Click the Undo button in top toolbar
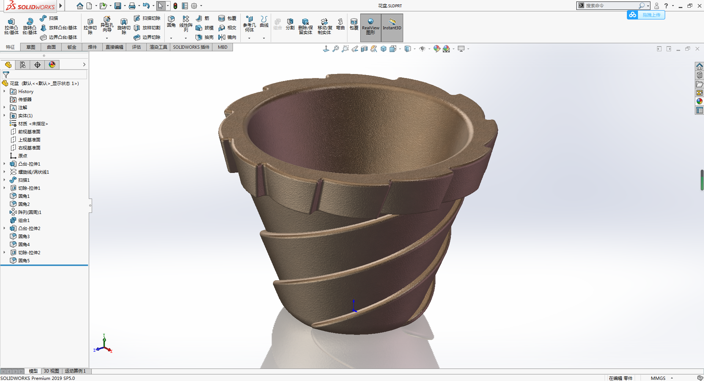 [146, 6]
